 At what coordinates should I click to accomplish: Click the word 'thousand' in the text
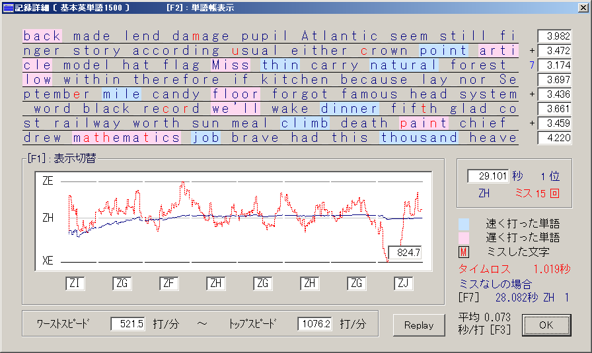pos(419,138)
